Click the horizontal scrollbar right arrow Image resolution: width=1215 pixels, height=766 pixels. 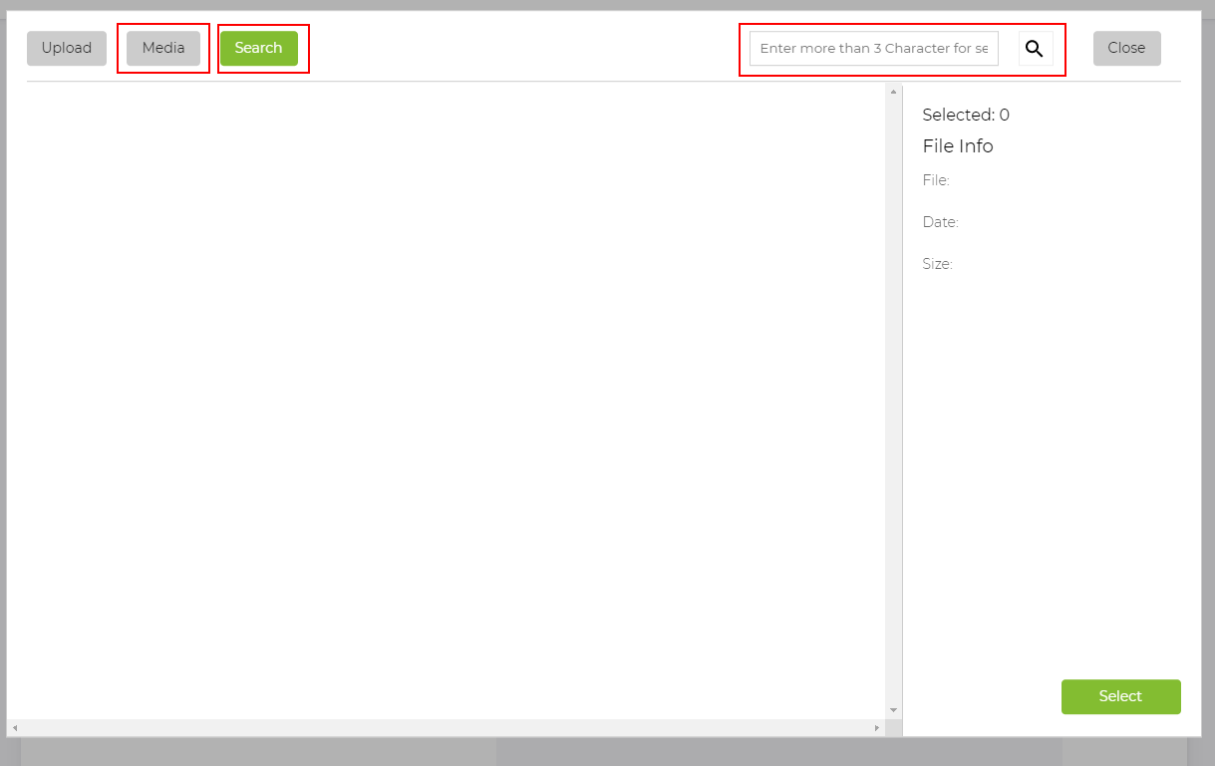[877, 728]
